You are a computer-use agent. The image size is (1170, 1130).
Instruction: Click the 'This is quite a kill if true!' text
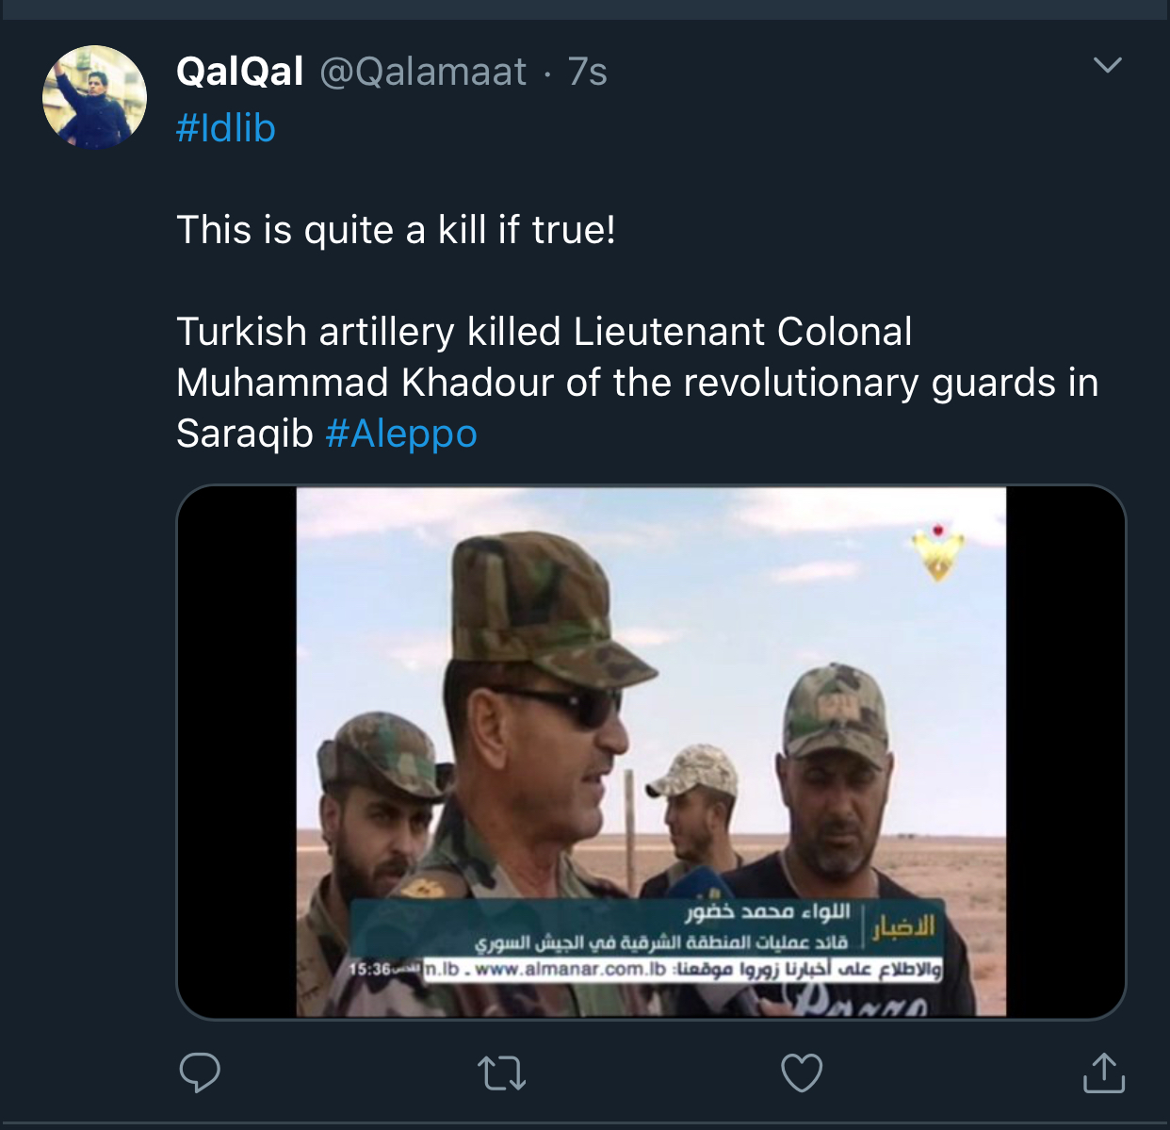point(396,230)
